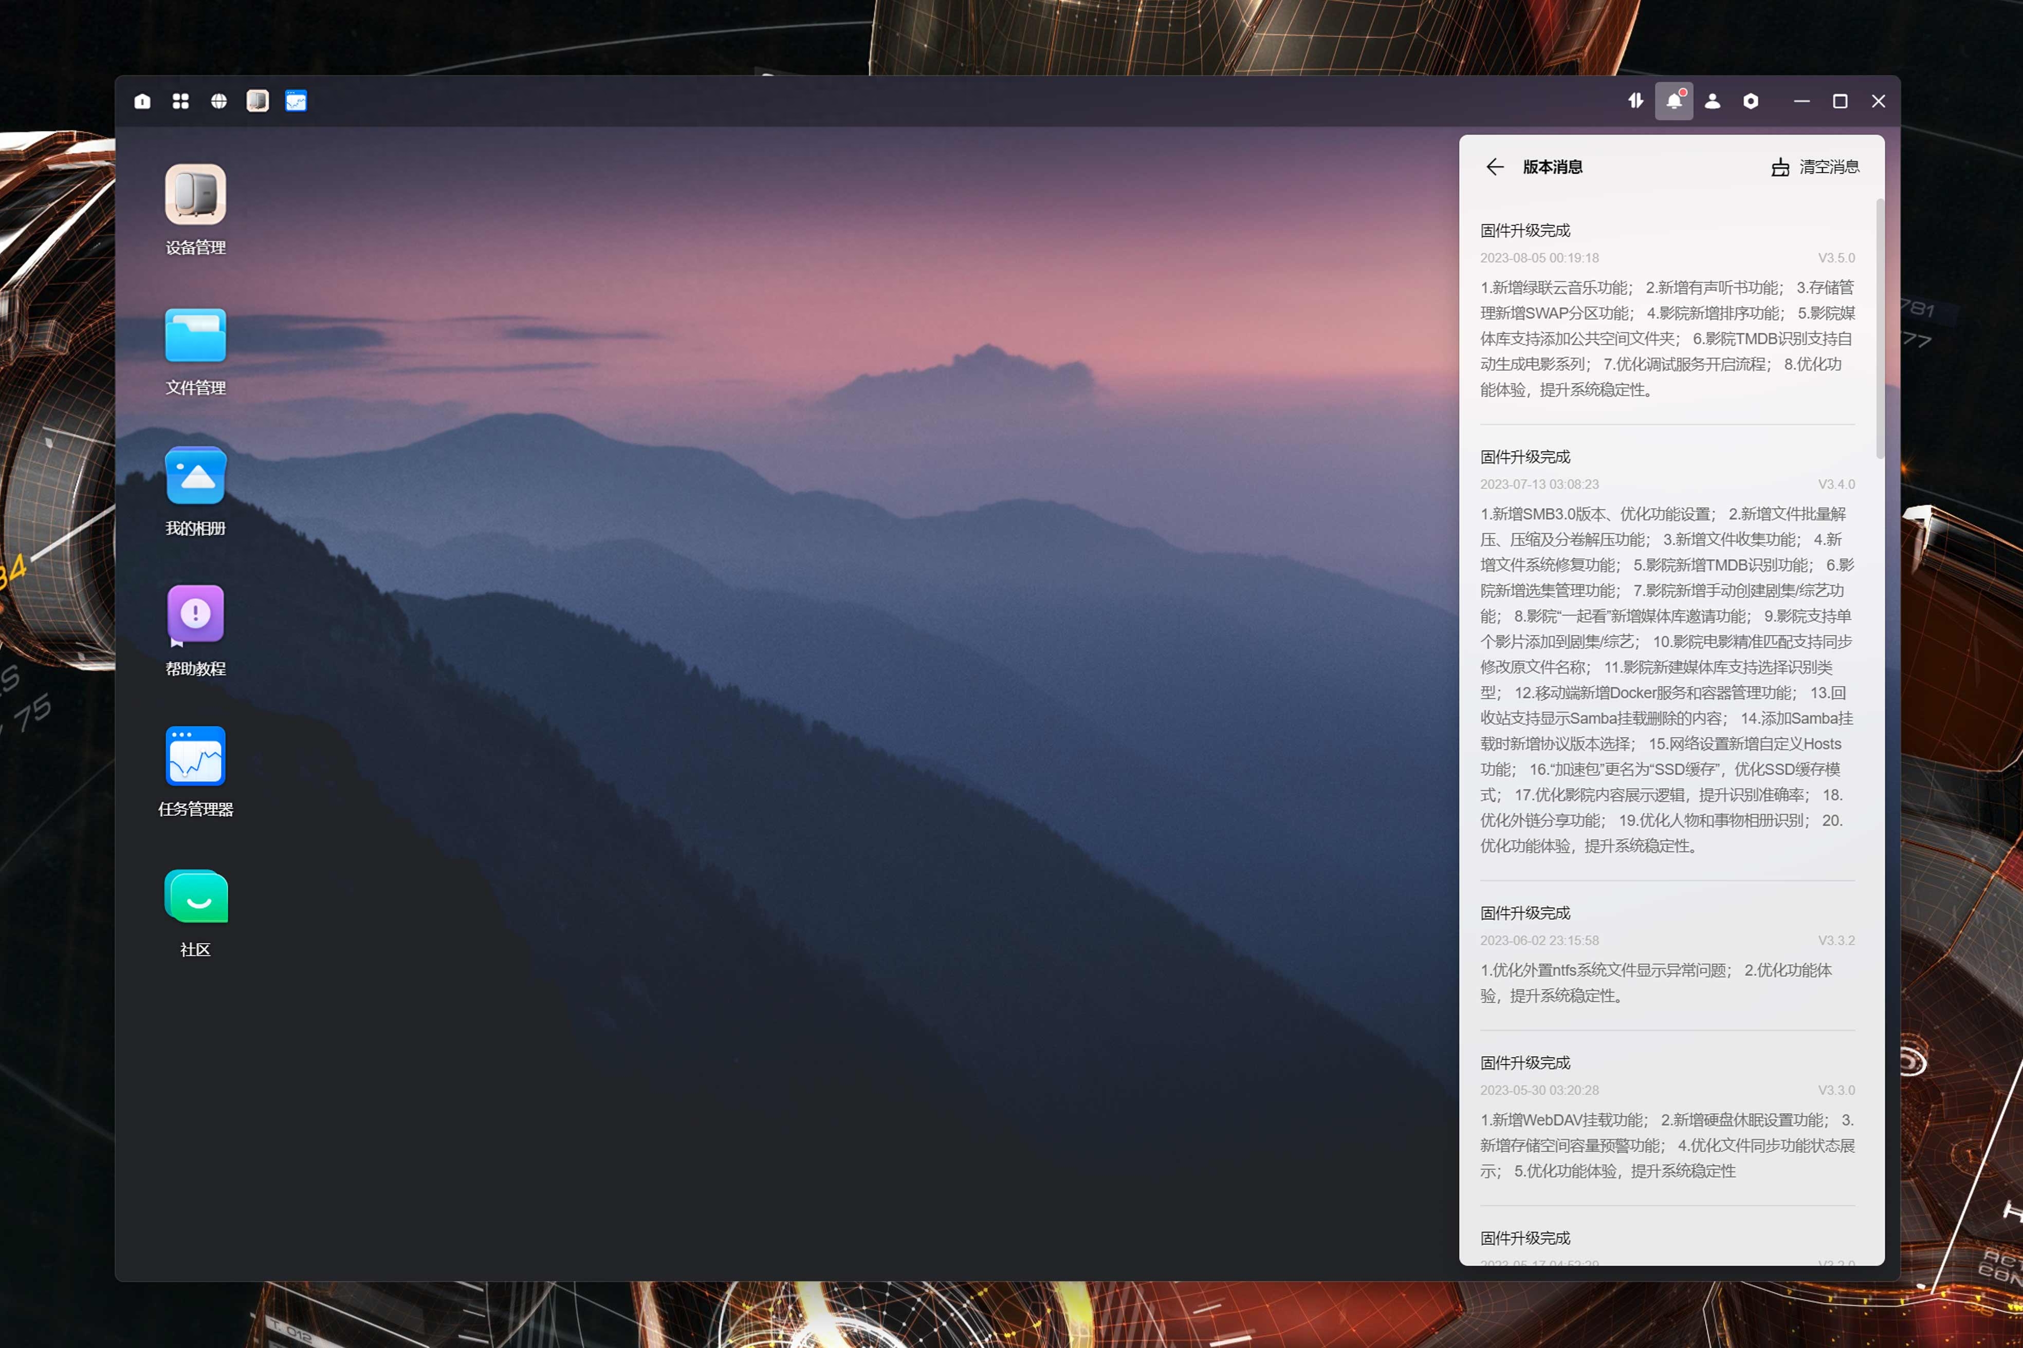Open the 社区 community app
The image size is (2023, 1348).
point(195,896)
